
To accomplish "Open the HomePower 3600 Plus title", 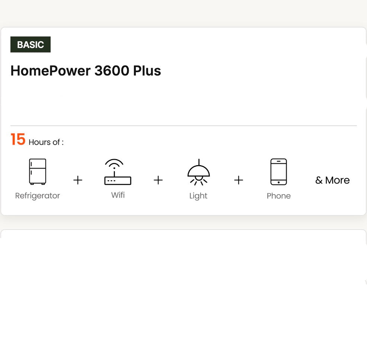I will 86,71.
